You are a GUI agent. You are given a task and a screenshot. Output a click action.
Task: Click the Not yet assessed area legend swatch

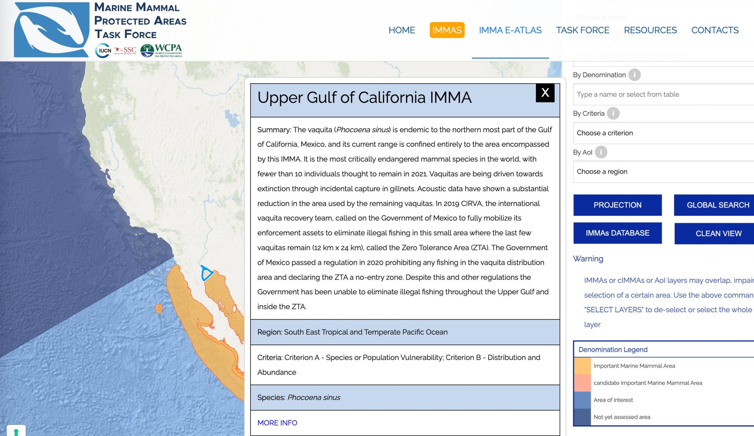point(582,417)
